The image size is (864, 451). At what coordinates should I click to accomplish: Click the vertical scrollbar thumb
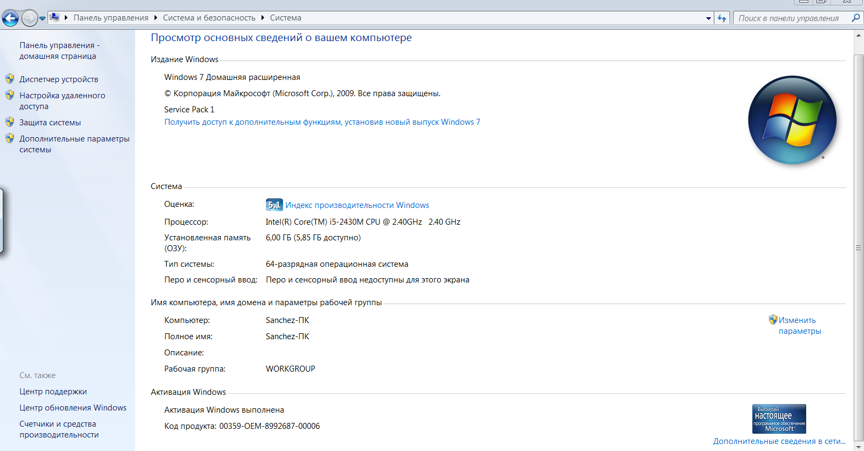coord(859,248)
